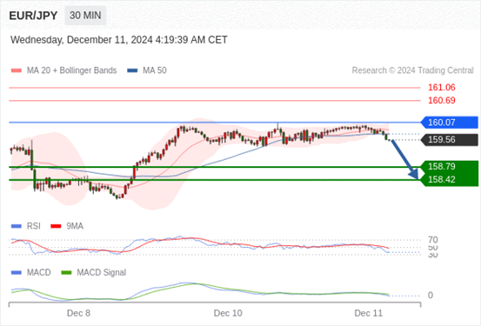
Task: Click the MACD blue legend marker
Action: 17,273
